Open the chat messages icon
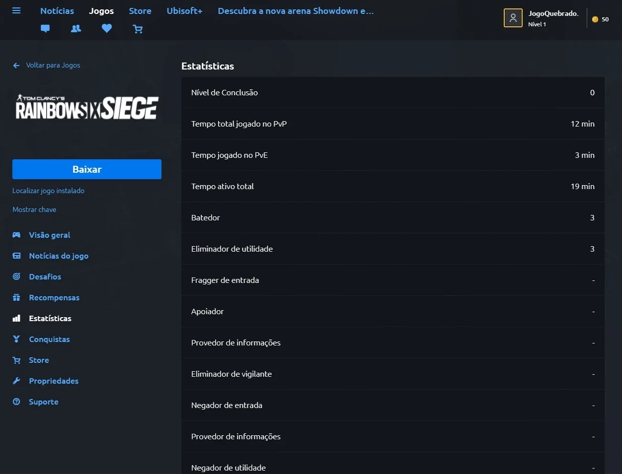The height and width of the screenshot is (474, 622). (x=45, y=29)
